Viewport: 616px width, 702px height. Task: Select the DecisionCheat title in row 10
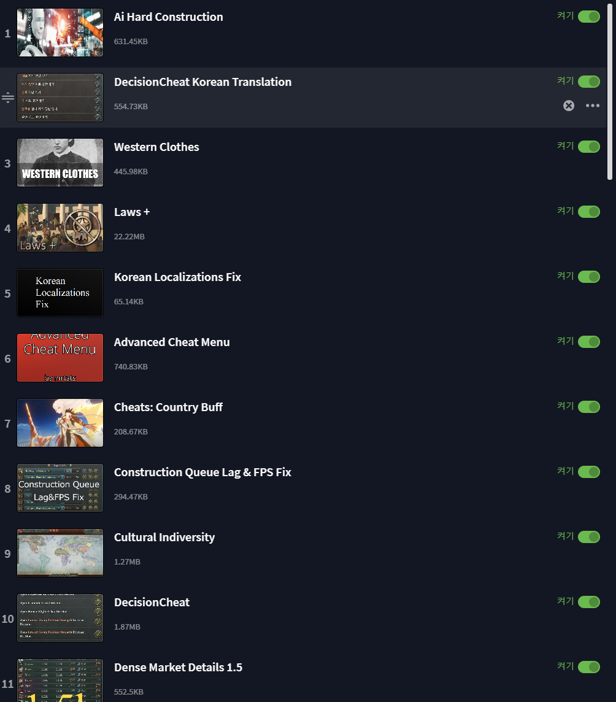[x=152, y=602]
